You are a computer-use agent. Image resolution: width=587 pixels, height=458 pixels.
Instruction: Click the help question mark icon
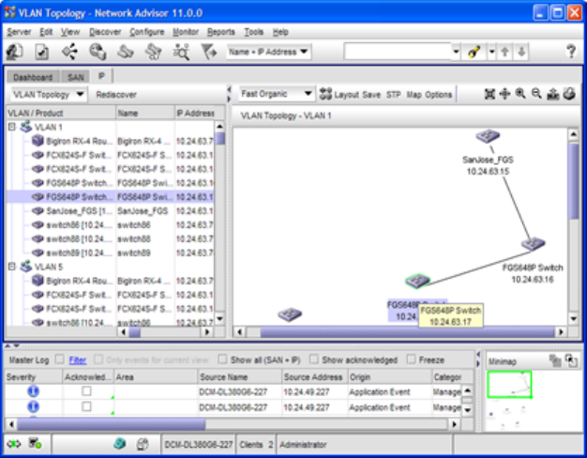(571, 52)
